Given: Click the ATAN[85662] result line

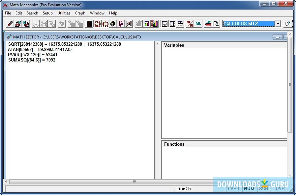Looking at the screenshot, I should click(x=40, y=50).
